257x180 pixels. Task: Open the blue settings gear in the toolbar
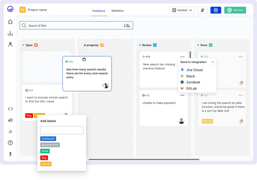coord(216,10)
